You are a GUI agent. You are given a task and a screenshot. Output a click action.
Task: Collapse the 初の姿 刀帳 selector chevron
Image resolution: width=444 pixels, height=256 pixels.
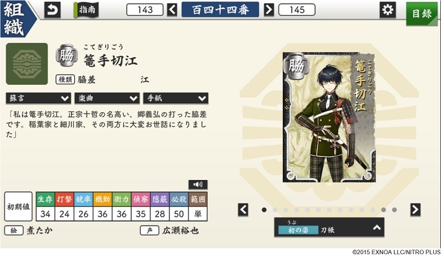click(x=377, y=227)
